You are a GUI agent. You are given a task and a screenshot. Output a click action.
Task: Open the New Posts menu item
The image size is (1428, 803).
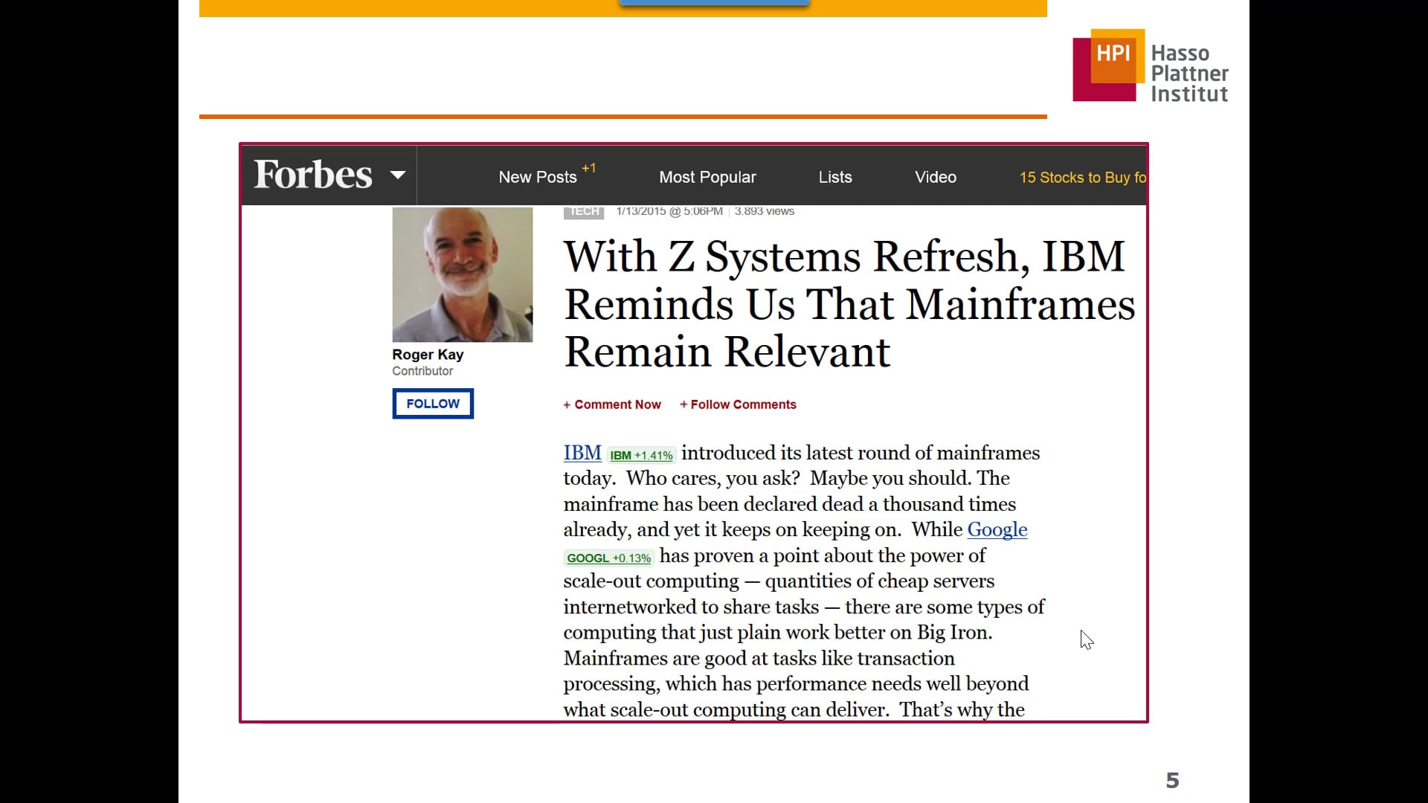537,177
